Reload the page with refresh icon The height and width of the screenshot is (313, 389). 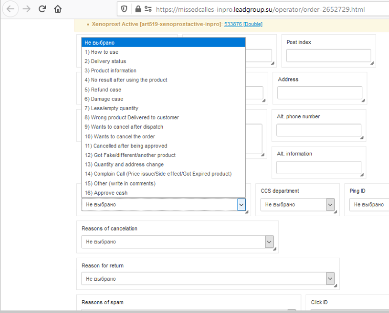42,9
